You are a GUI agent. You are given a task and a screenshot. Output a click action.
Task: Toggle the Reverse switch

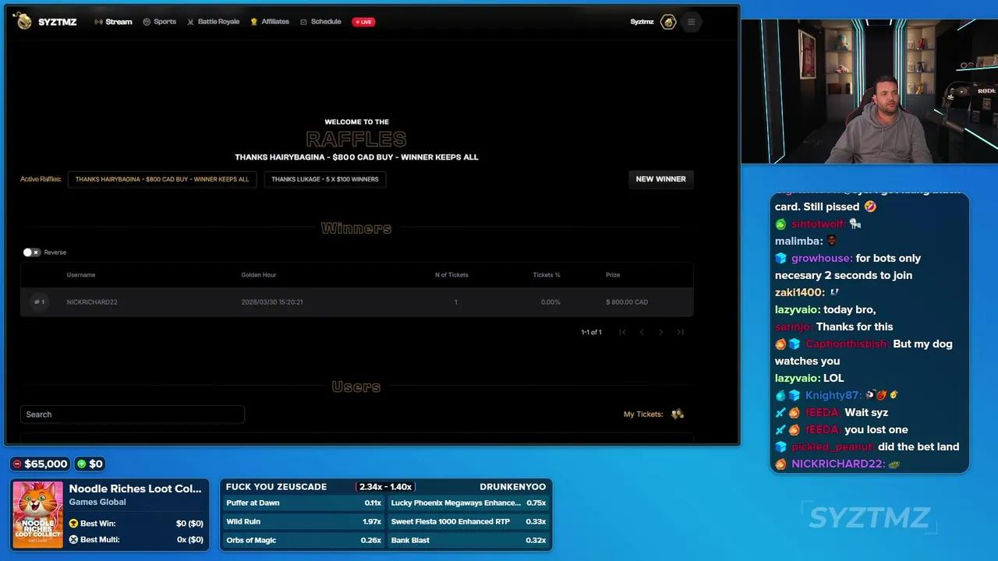click(31, 252)
